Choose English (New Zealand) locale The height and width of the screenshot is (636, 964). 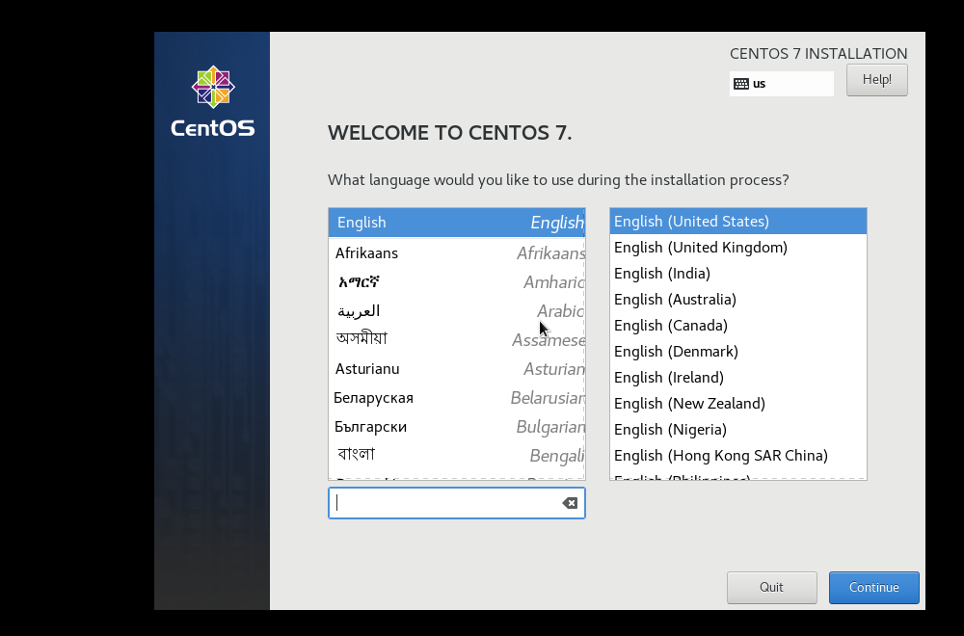click(x=737, y=404)
